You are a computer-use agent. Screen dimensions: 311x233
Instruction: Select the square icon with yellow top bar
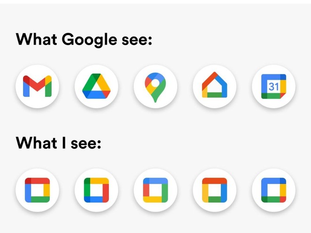[96, 190]
